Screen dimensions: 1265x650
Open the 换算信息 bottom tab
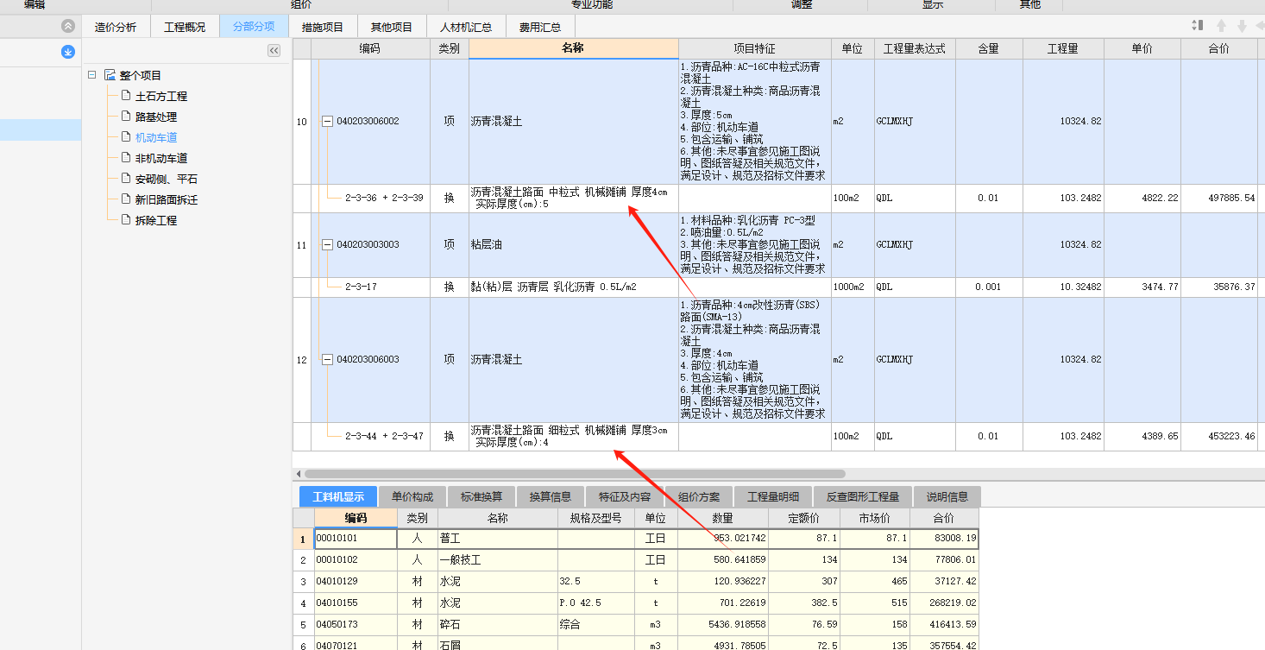click(551, 496)
